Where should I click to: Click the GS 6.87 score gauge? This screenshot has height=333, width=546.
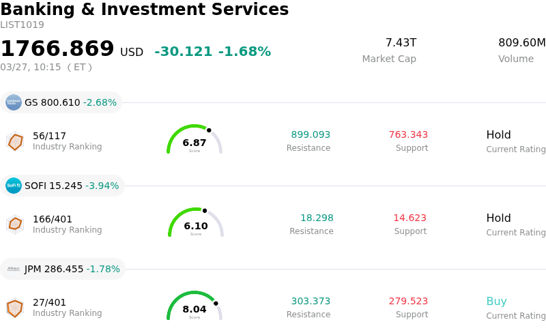tap(195, 140)
